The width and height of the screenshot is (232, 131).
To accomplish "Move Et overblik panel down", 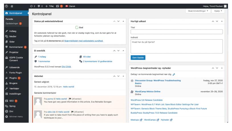I will coord(118,51).
